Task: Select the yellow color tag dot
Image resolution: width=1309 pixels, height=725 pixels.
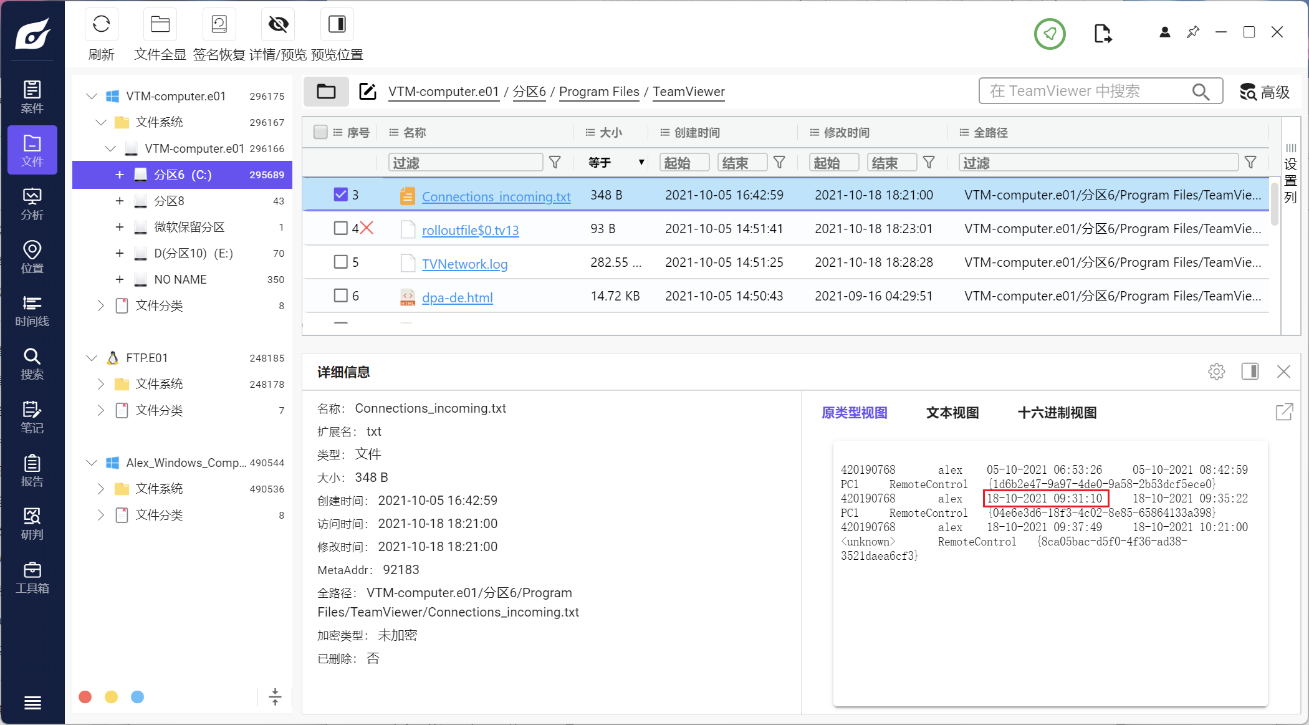Action: pyautogui.click(x=111, y=697)
